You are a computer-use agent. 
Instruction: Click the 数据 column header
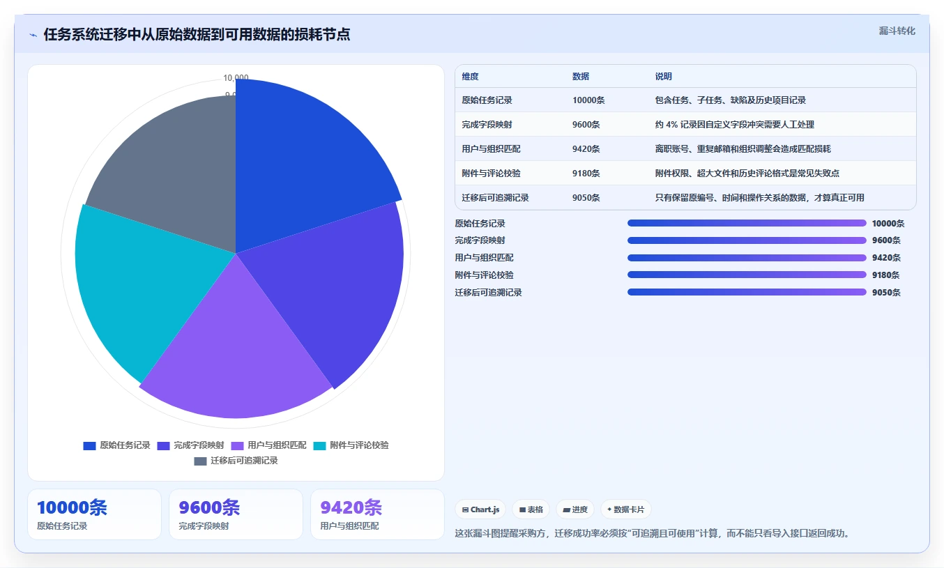tap(581, 77)
